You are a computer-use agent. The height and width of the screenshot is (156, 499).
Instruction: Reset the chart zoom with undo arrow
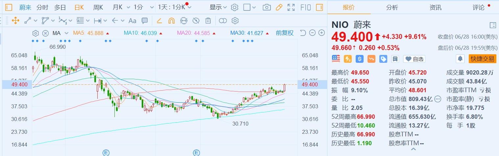(303, 33)
